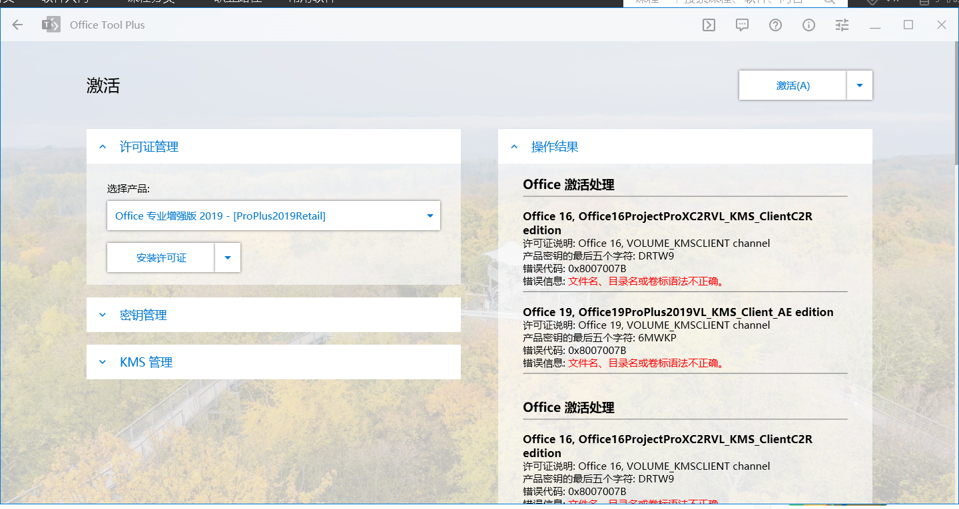959x509 pixels.
Task: Click the 激活(A) button
Action: pos(793,85)
